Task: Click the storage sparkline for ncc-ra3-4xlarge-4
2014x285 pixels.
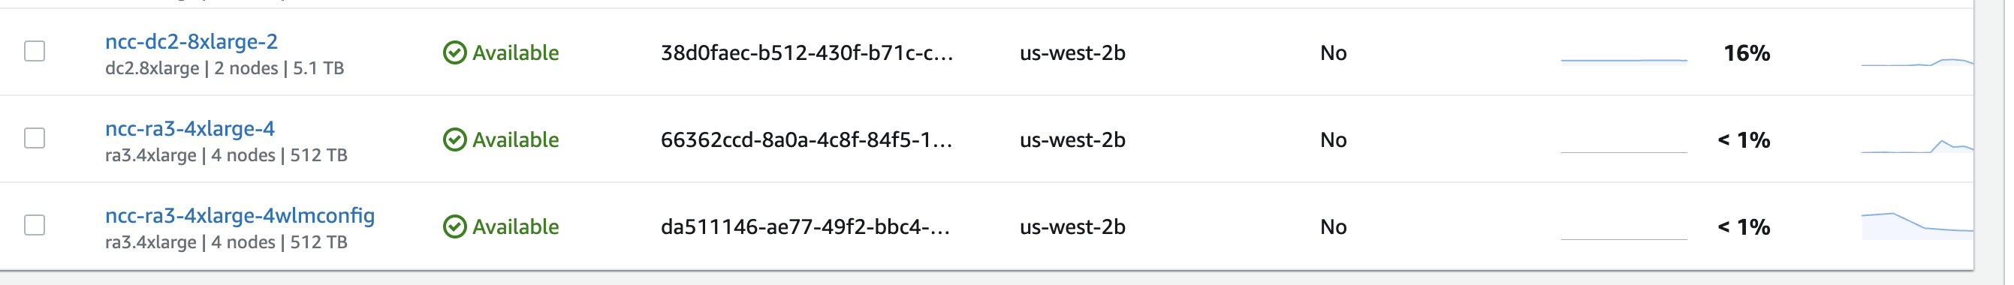Action: tap(1624, 144)
